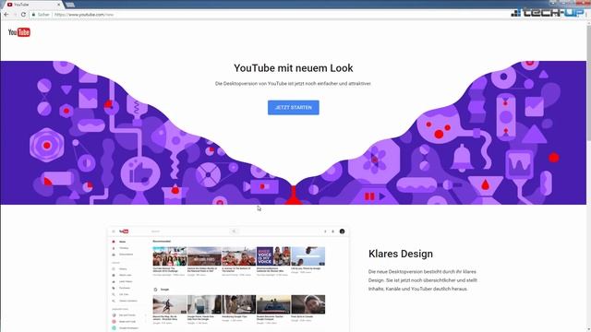The height and width of the screenshot is (332, 591).
Task: Click the browser forward arrow
Action: click(15, 15)
